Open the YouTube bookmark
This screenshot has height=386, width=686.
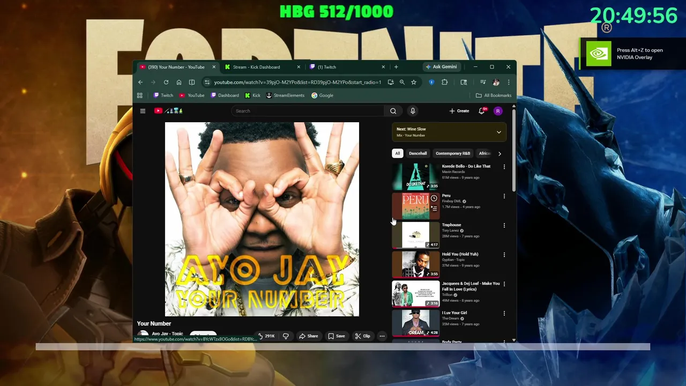pyautogui.click(x=192, y=95)
